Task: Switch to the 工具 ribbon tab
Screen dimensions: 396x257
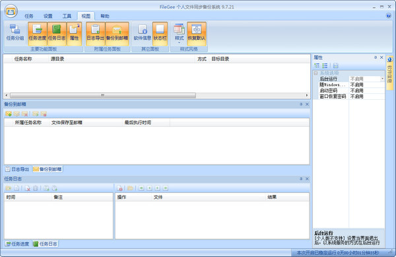Action: [67, 16]
